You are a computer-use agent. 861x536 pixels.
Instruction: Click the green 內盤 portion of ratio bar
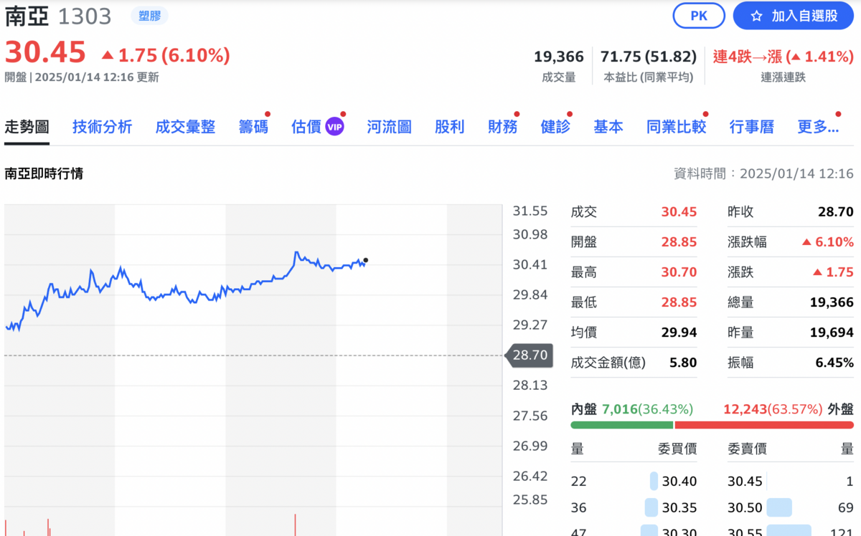pyautogui.click(x=621, y=425)
